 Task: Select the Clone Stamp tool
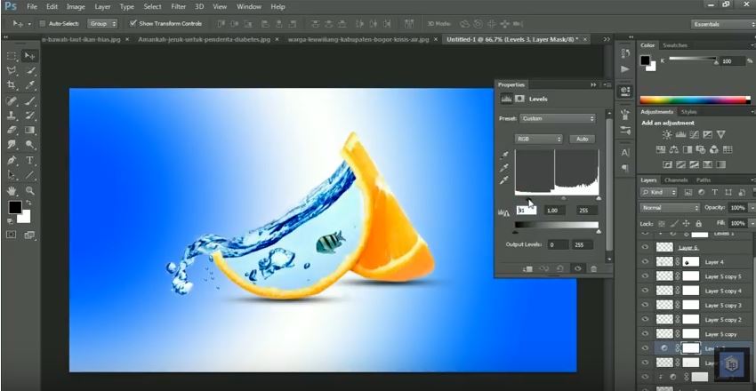click(x=12, y=116)
